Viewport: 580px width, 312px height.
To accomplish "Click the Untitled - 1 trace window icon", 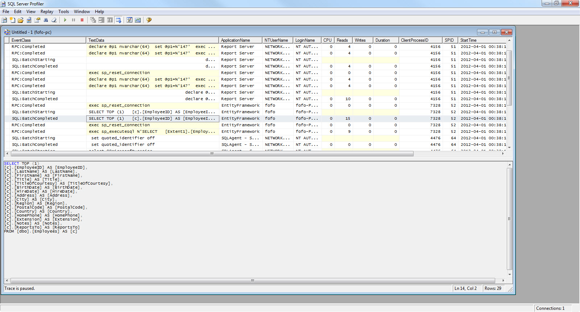I will pos(7,32).
